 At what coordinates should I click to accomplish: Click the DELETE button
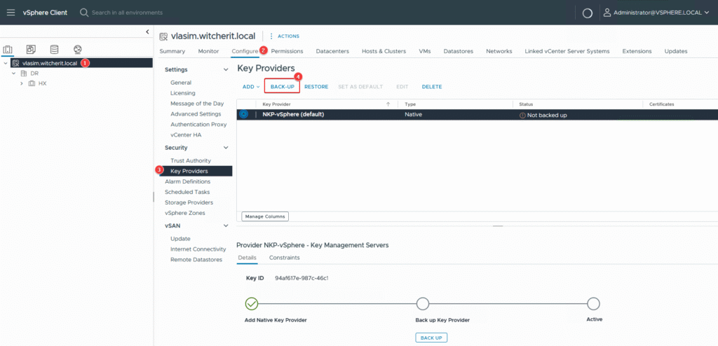click(432, 87)
